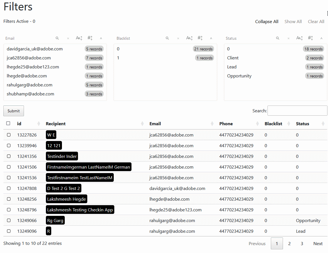The width and height of the screenshot is (328, 253).
Task: Select Status value 0 with 18 records
Action: 276,49
